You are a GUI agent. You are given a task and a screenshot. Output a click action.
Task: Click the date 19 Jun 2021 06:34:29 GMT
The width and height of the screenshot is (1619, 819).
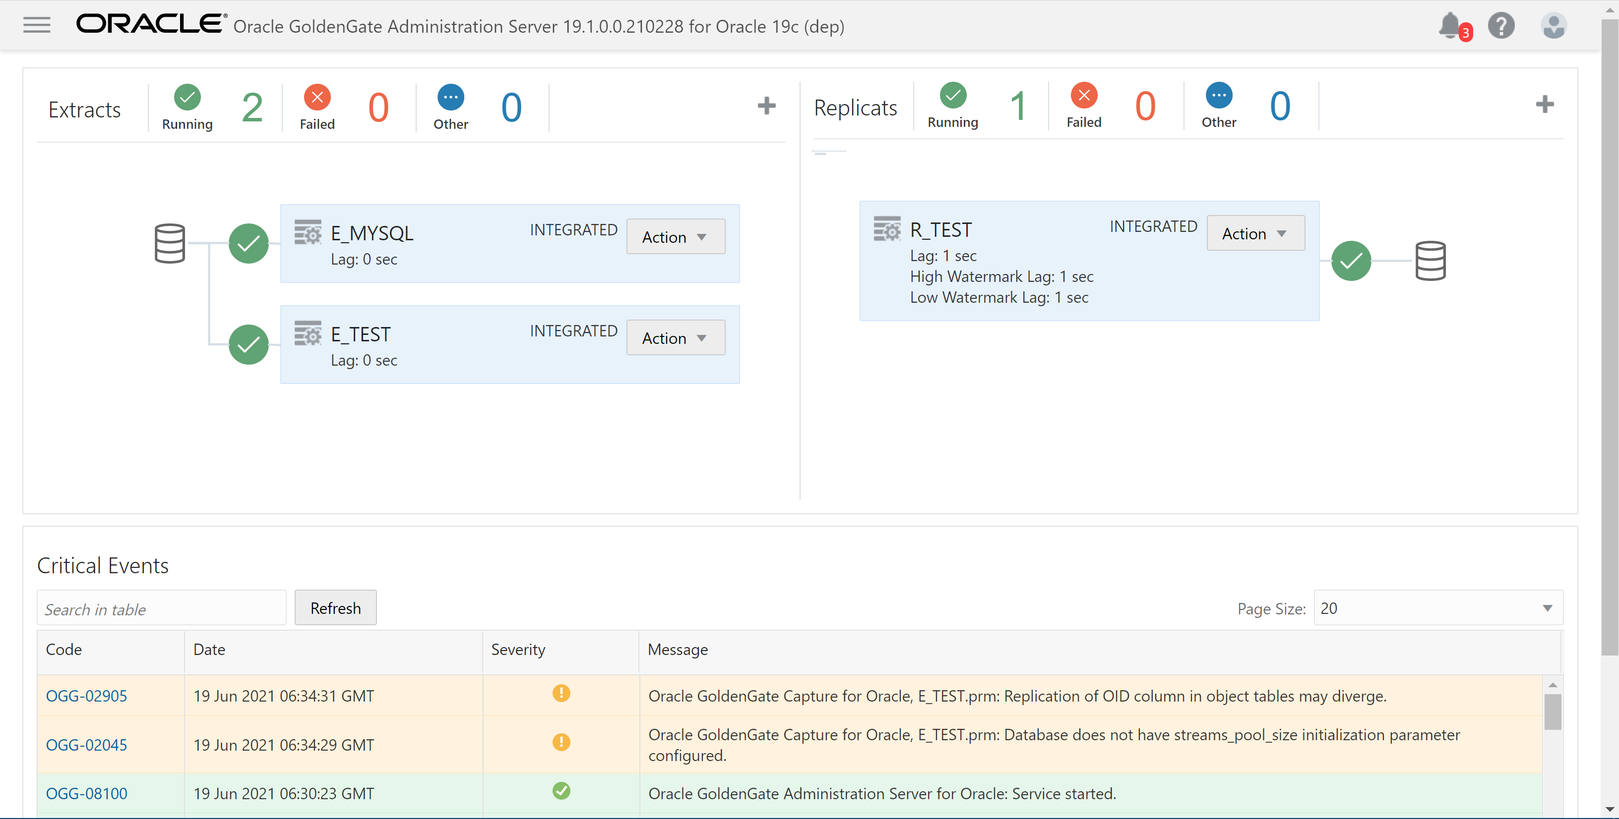pyautogui.click(x=283, y=745)
